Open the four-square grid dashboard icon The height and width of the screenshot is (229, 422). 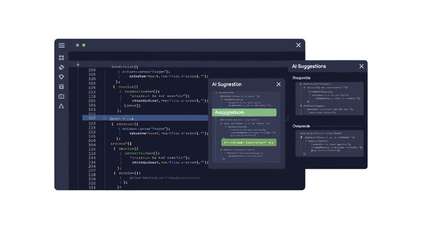[61, 58]
